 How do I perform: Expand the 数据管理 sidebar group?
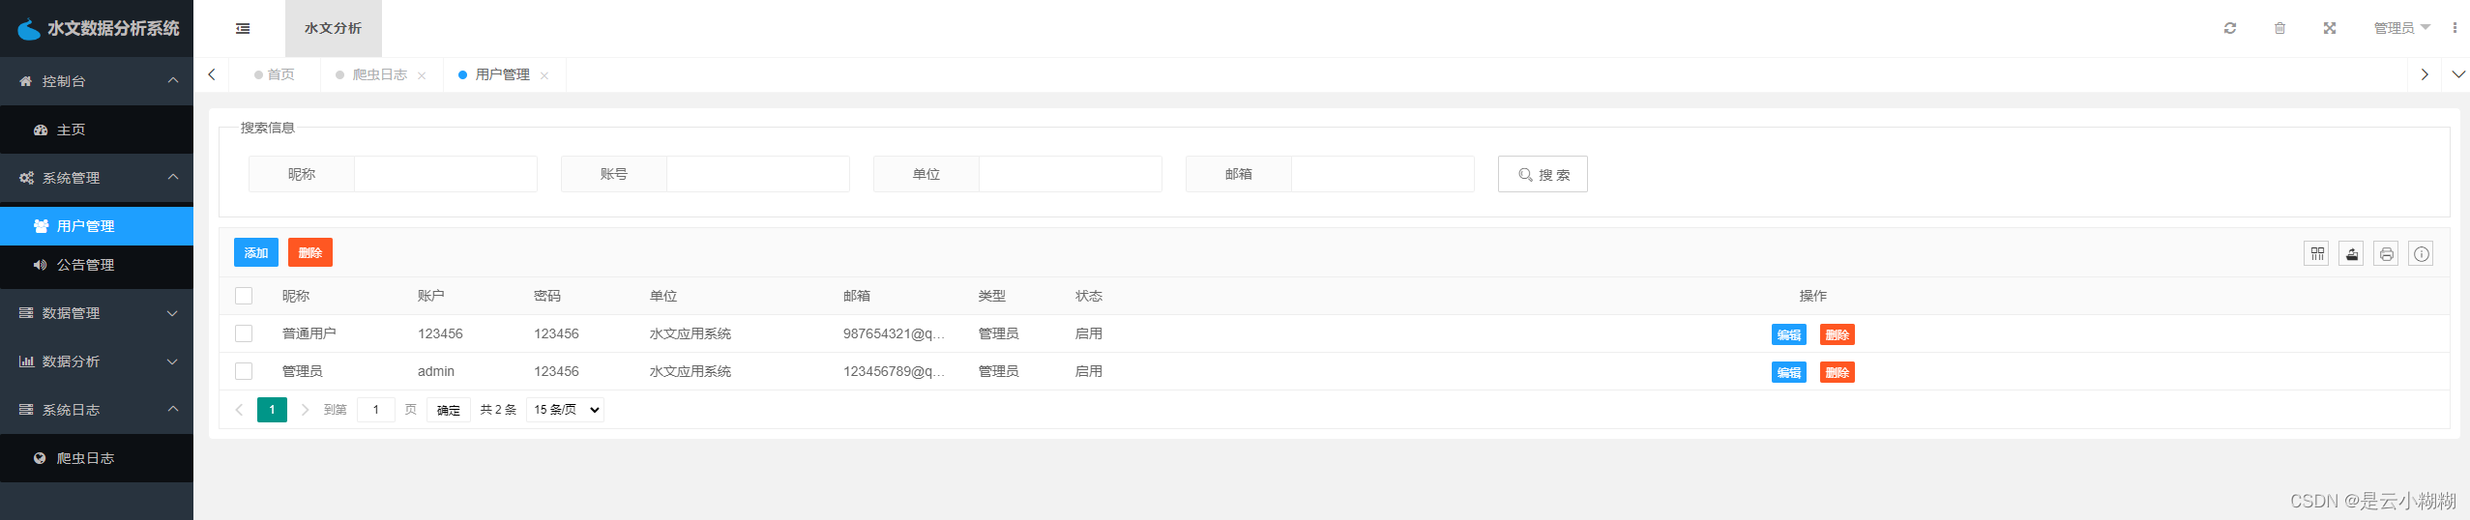pos(97,313)
